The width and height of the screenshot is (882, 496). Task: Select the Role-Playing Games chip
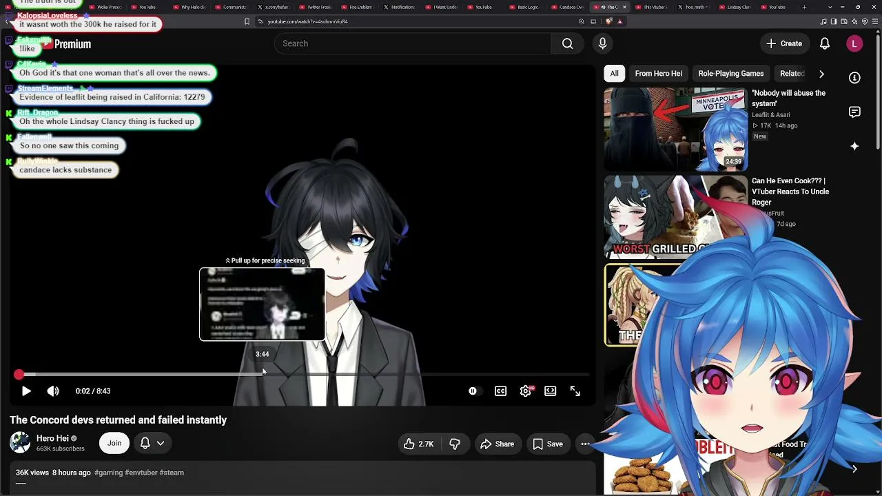point(731,74)
